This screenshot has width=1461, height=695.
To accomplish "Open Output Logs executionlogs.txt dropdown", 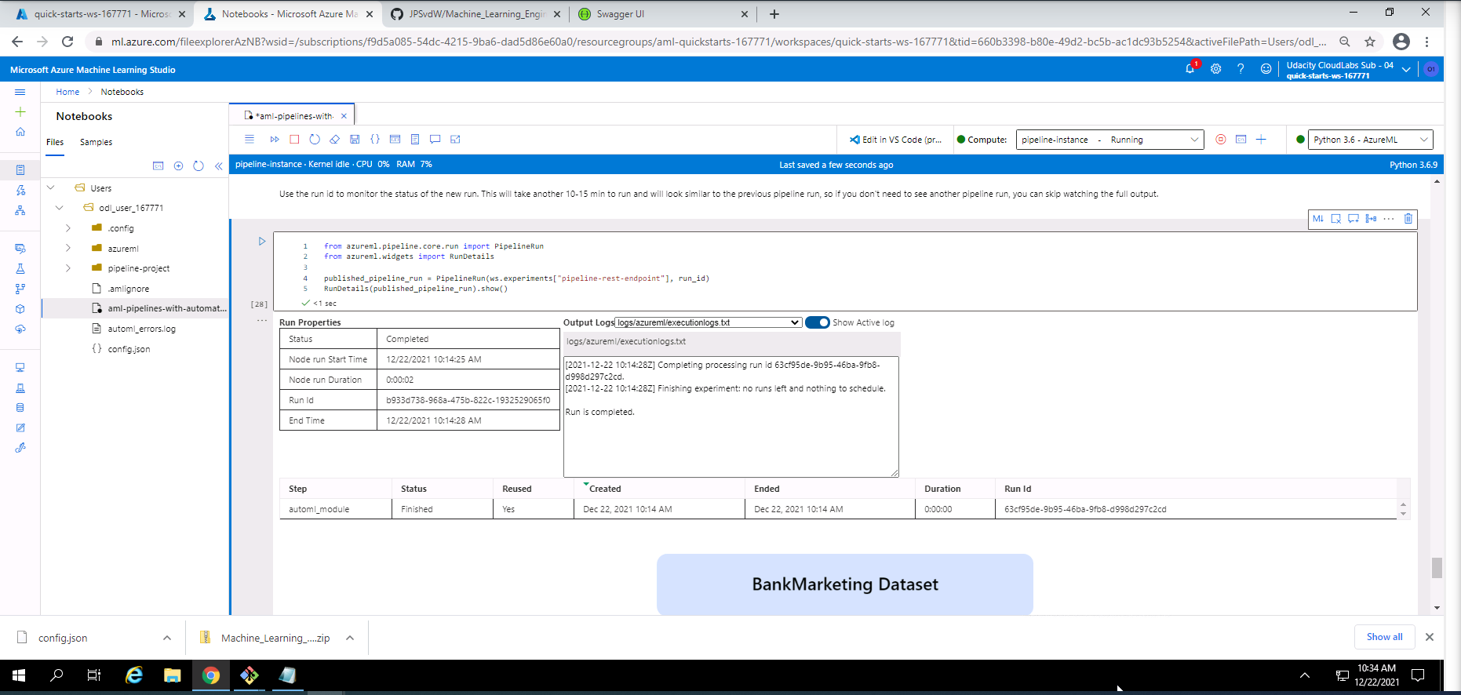I will (708, 322).
